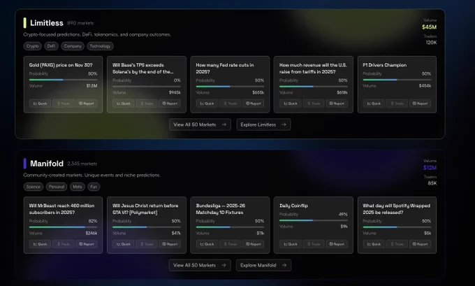Click the Daily Coinflip 49% probability bar
475x286 pixels.
pos(313,220)
